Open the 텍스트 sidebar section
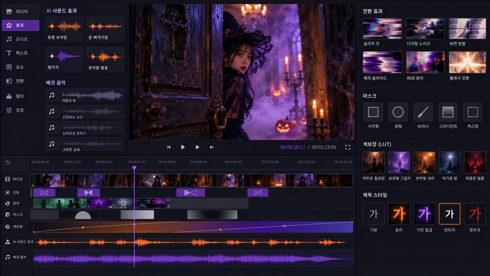490x276 pixels. [x=21, y=53]
